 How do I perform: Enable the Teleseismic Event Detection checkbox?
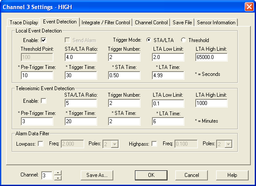click(x=43, y=101)
